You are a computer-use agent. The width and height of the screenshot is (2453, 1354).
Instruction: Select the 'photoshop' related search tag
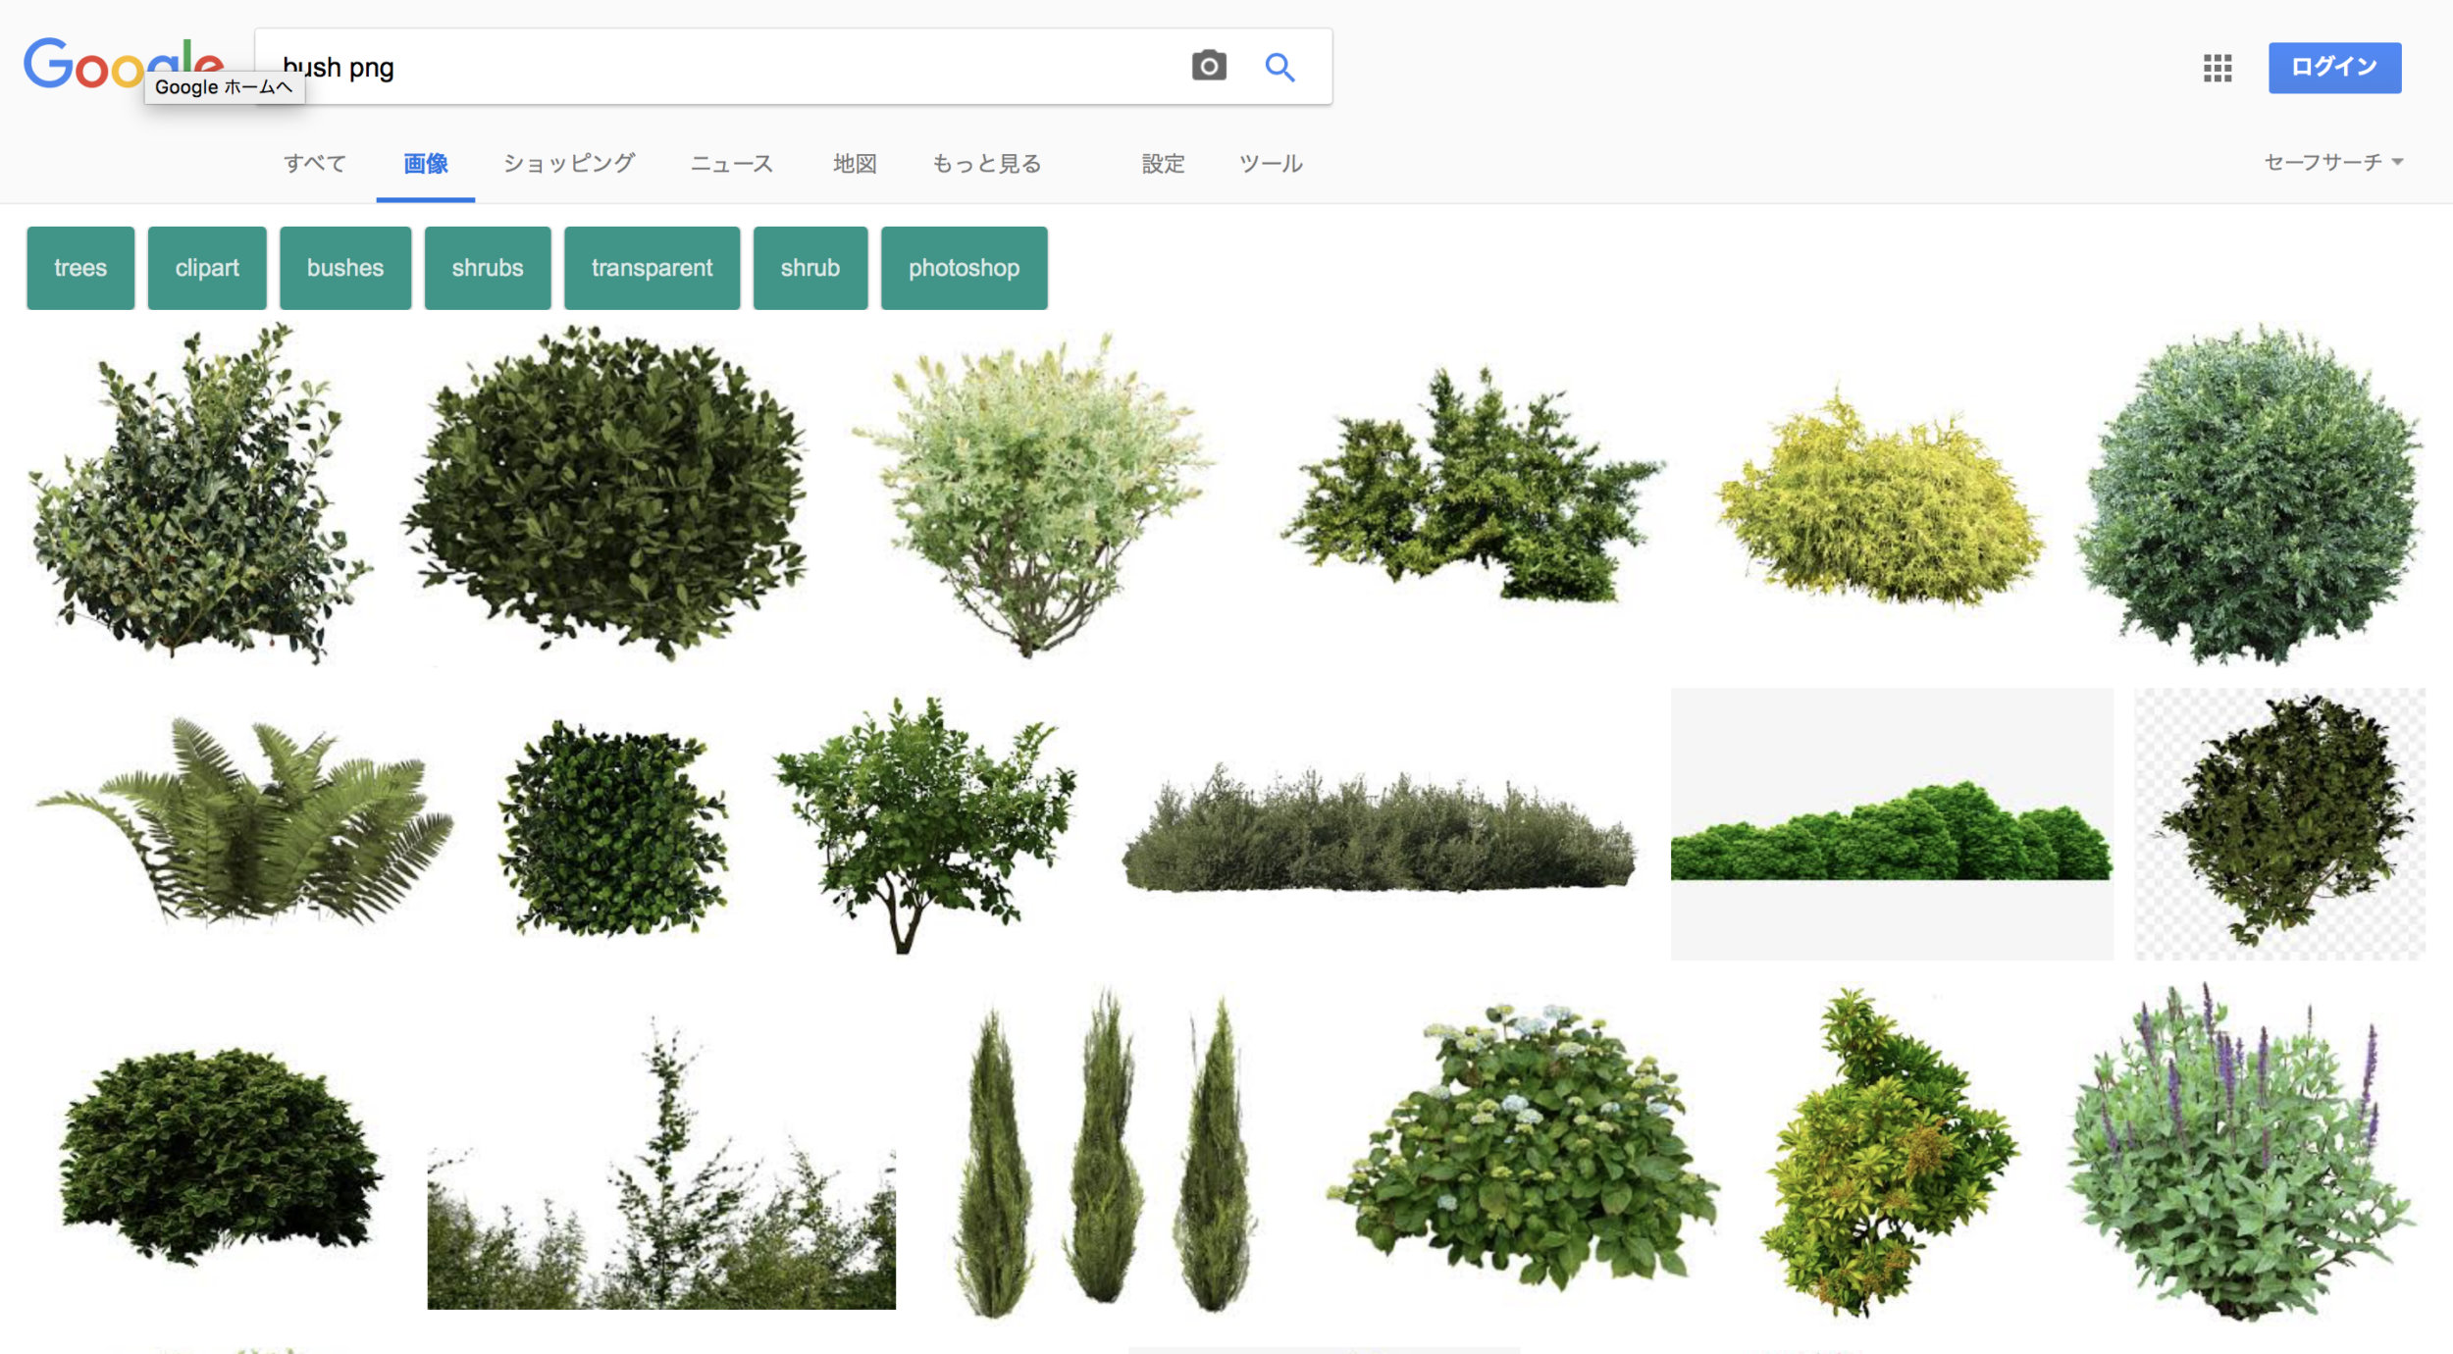coord(966,267)
